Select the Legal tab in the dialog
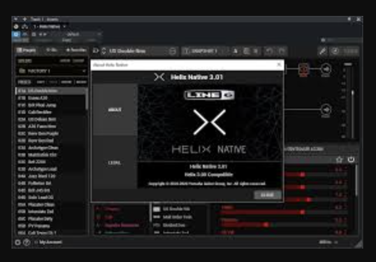 (115, 163)
